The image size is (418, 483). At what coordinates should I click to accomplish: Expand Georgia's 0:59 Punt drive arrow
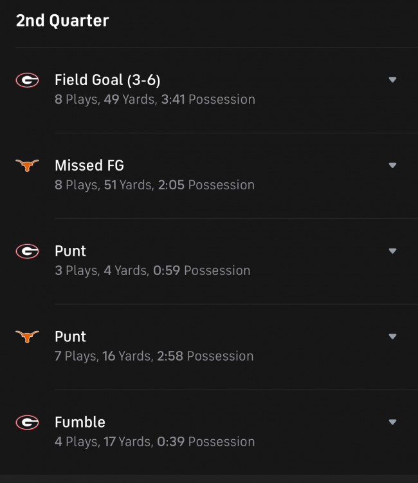(392, 251)
